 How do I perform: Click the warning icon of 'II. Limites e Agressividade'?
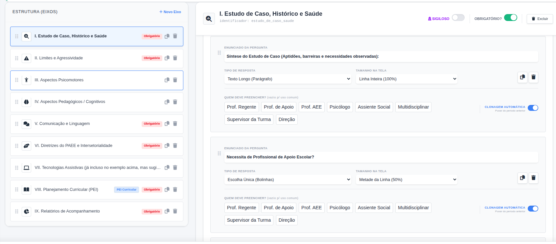(x=27, y=58)
